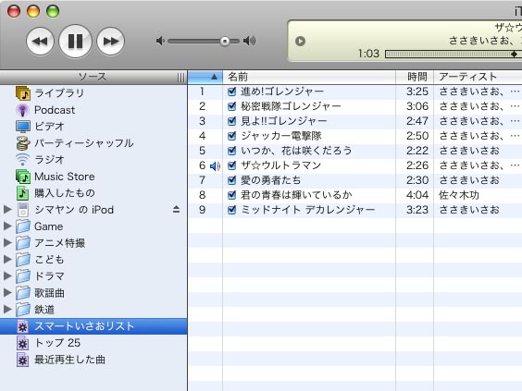522x391 pixels.
Task: Select the 歌謡曲 folder
Action: tap(40, 293)
